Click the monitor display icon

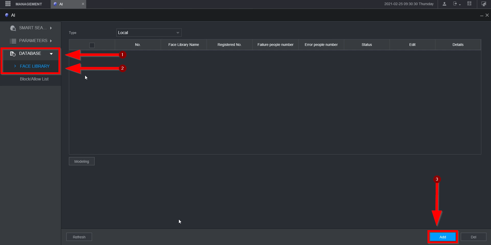coord(484,4)
